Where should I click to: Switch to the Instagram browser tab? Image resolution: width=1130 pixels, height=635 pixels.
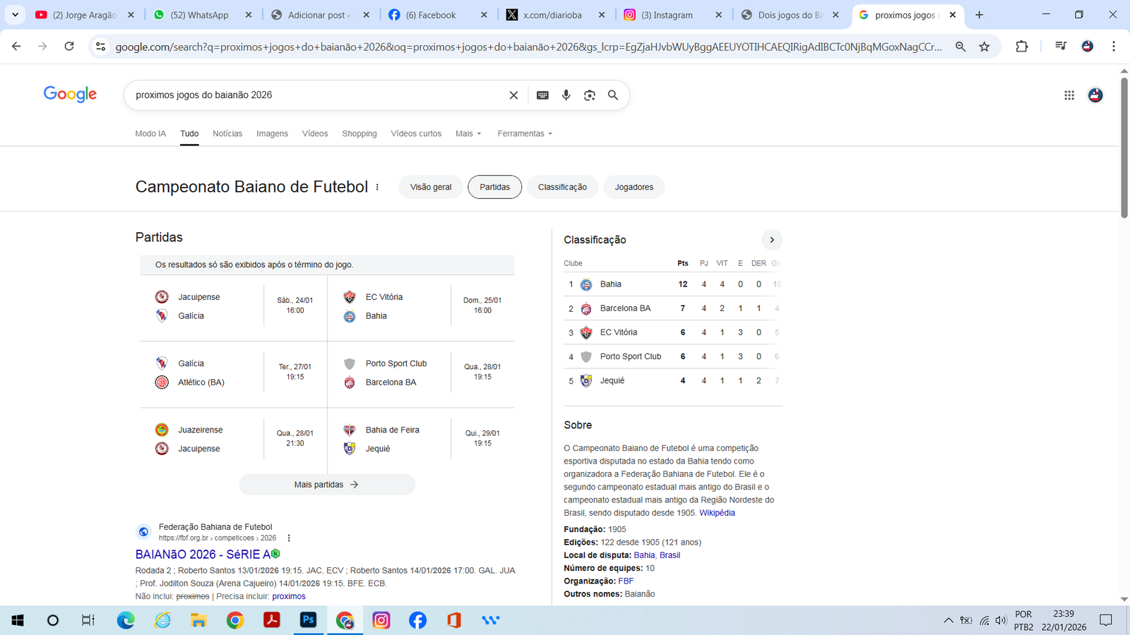pyautogui.click(x=666, y=15)
